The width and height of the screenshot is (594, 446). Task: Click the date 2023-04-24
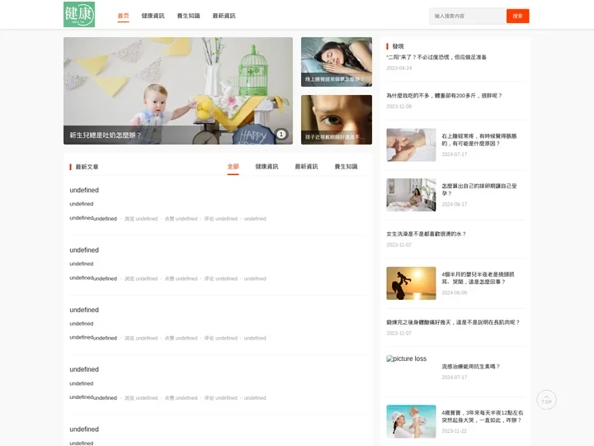(399, 69)
